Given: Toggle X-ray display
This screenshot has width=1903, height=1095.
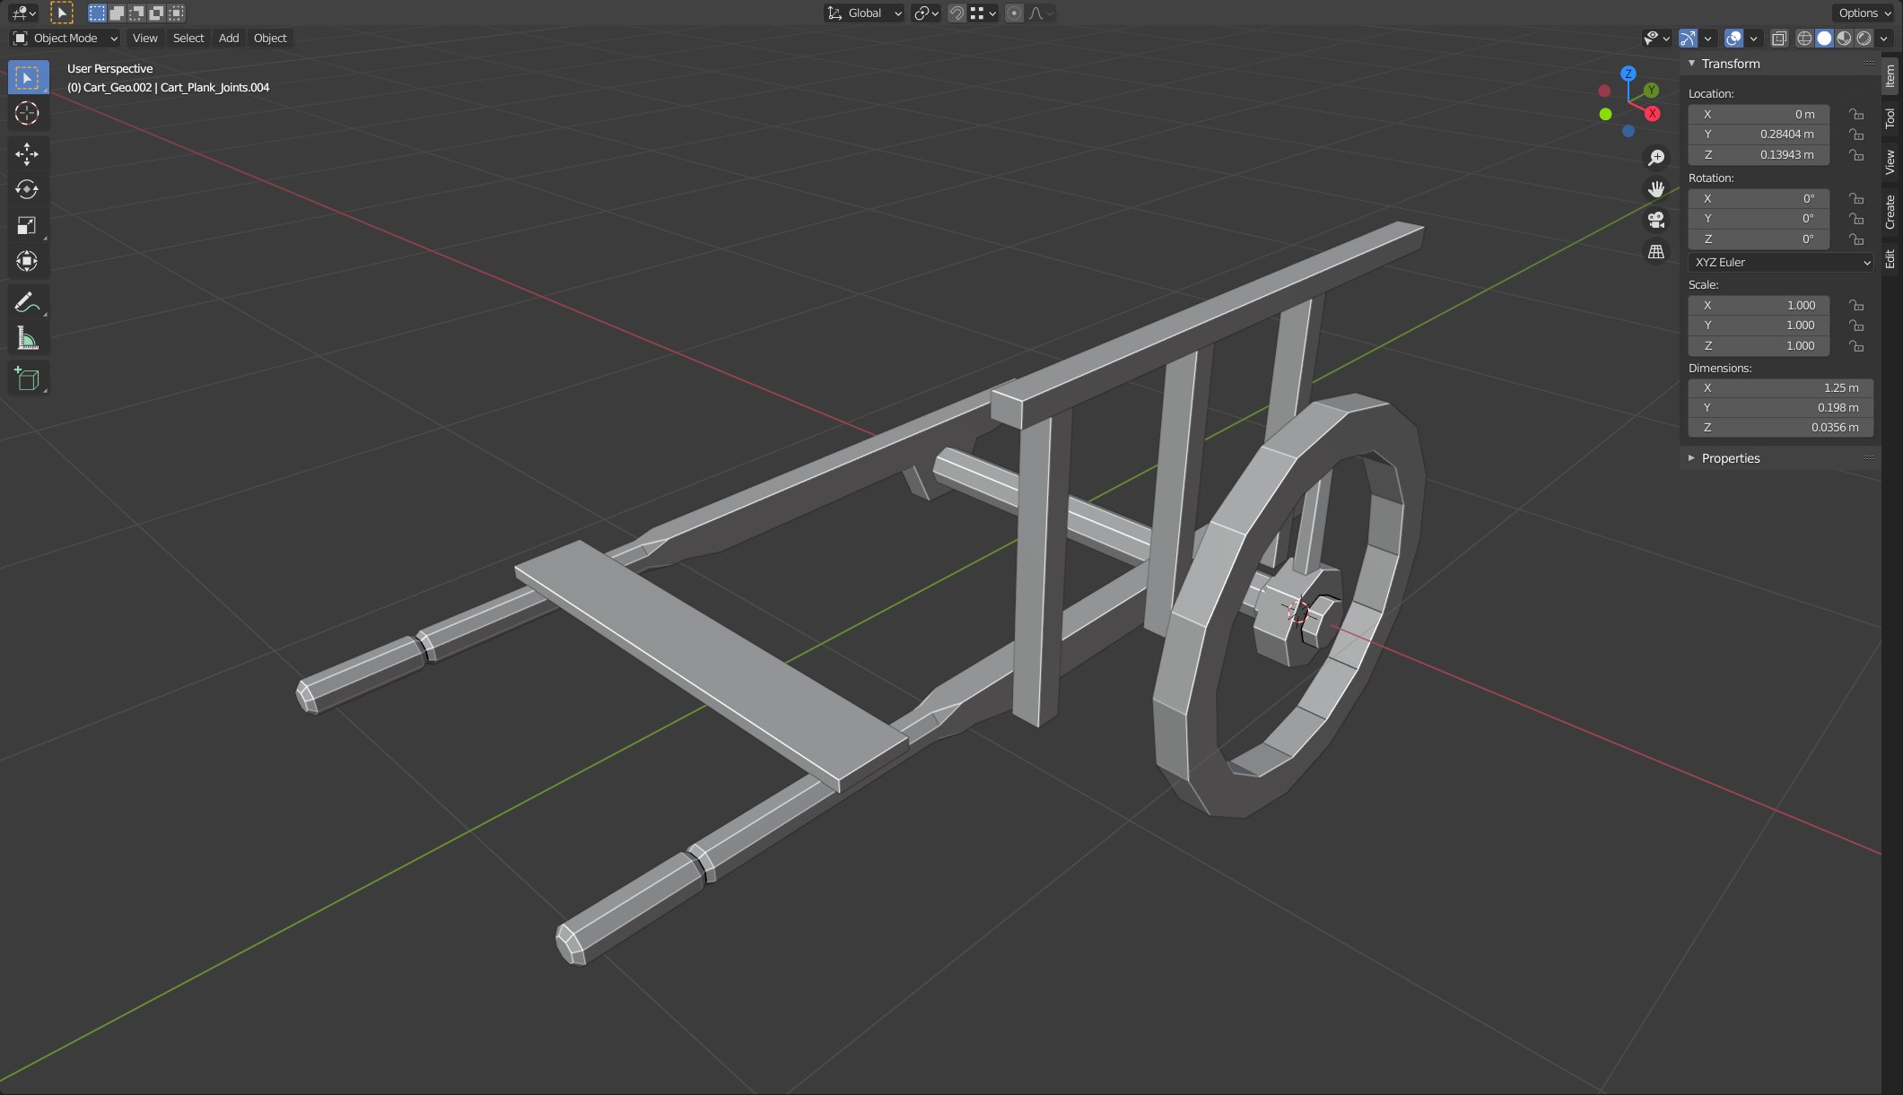Looking at the screenshot, I should (1779, 39).
